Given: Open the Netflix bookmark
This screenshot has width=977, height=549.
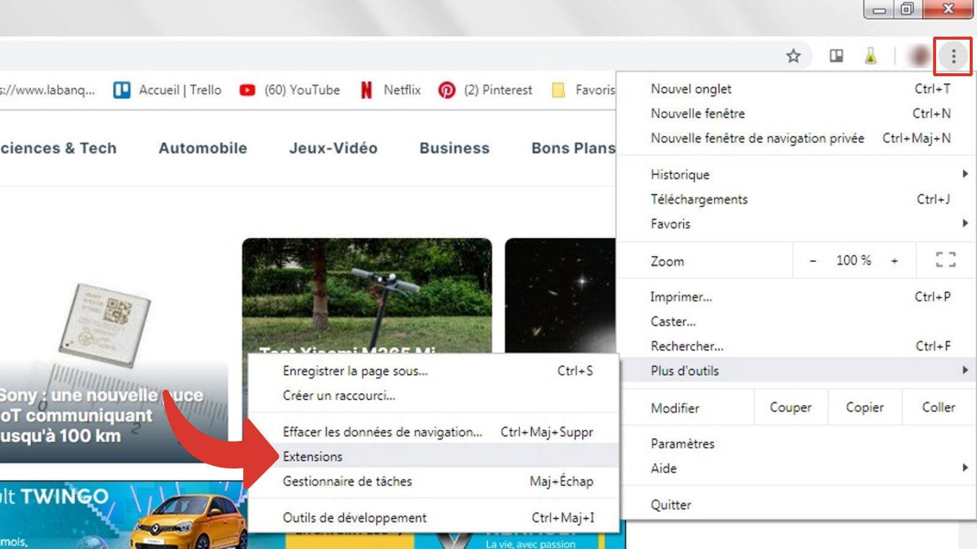Looking at the screenshot, I should (x=391, y=90).
